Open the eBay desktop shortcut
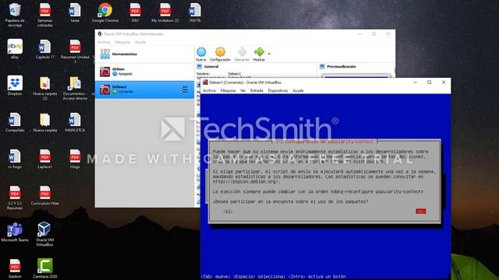Image resolution: width=499 pixels, height=280 pixels. coord(15,49)
